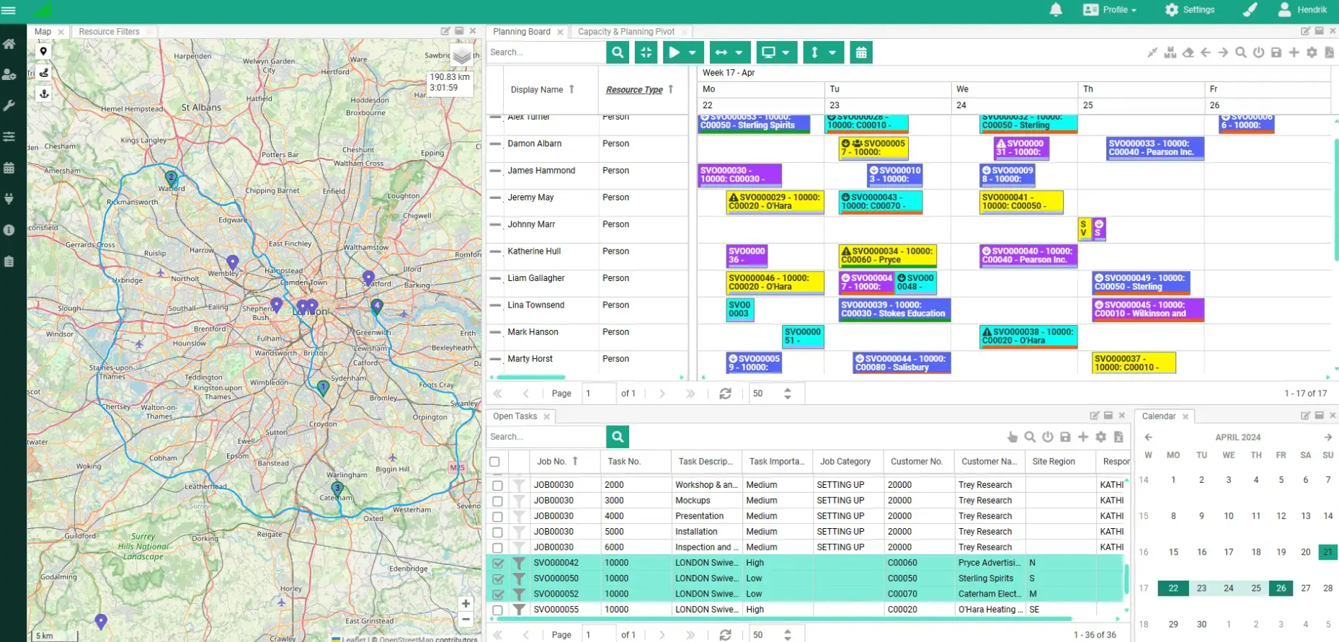Switch to the Resource Filters tab
The height and width of the screenshot is (642, 1339).
109,32
